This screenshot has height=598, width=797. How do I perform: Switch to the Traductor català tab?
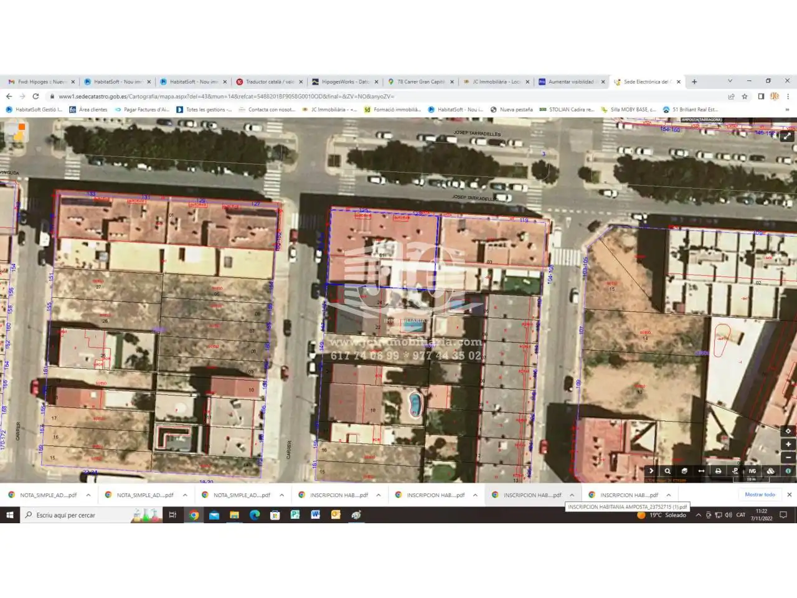click(x=269, y=82)
